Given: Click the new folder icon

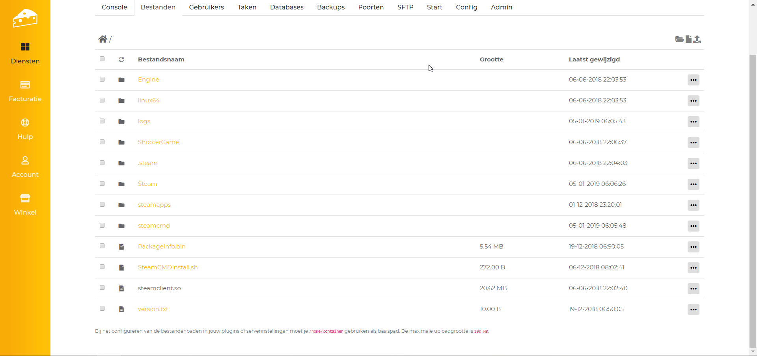Looking at the screenshot, I should tap(679, 39).
